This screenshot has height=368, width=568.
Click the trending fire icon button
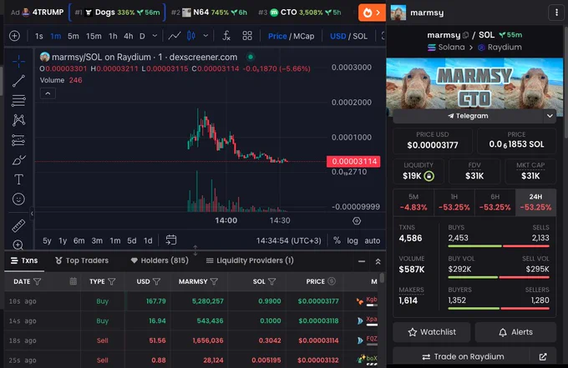(x=372, y=13)
